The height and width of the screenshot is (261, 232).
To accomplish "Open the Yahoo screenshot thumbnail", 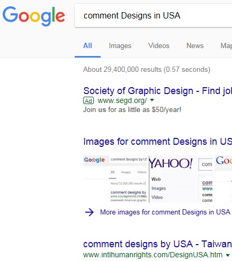I will (x=181, y=179).
